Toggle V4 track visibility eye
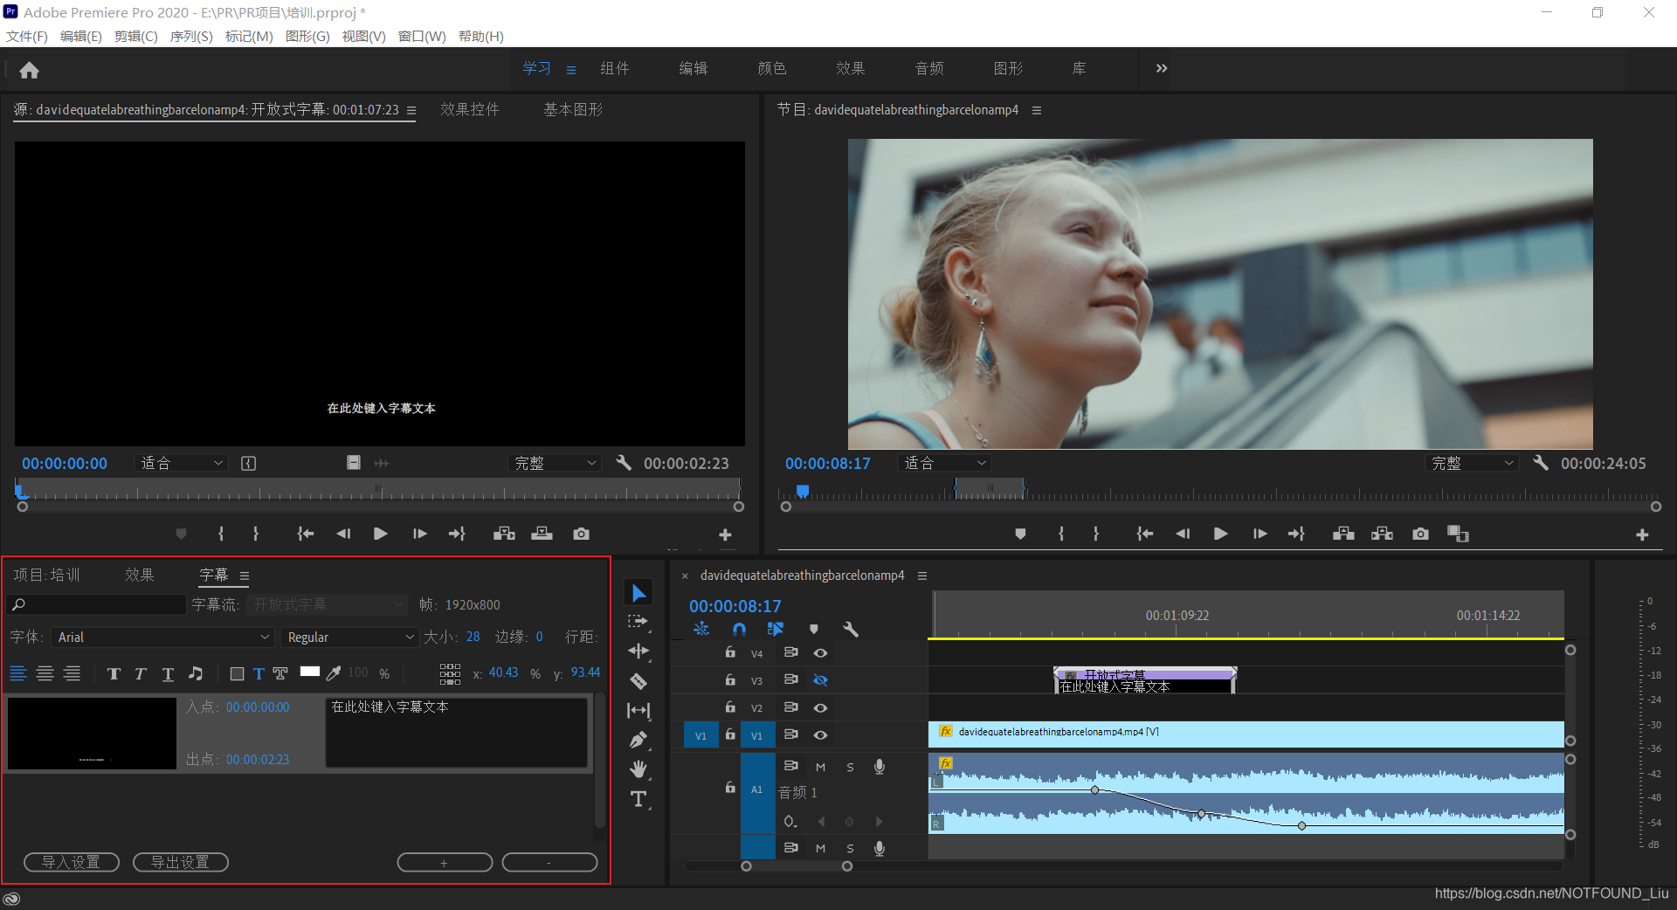1677x910 pixels. tap(820, 652)
